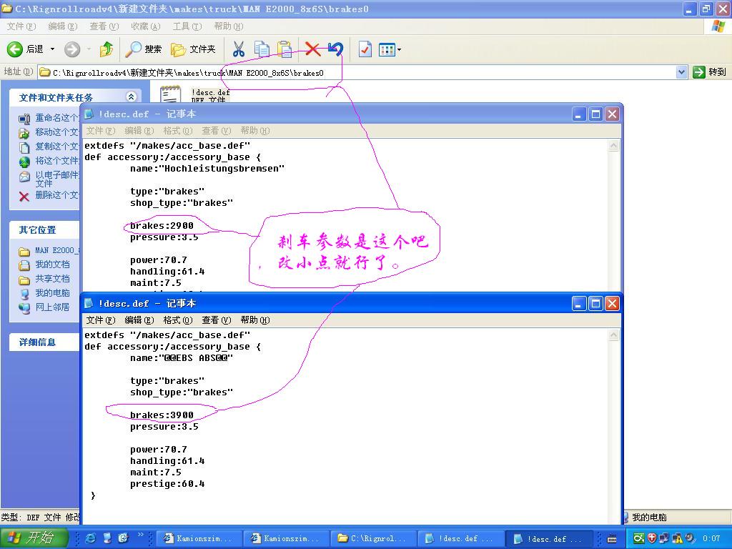Click the scissors Cut icon
The width and height of the screenshot is (732, 549).
pos(239,49)
